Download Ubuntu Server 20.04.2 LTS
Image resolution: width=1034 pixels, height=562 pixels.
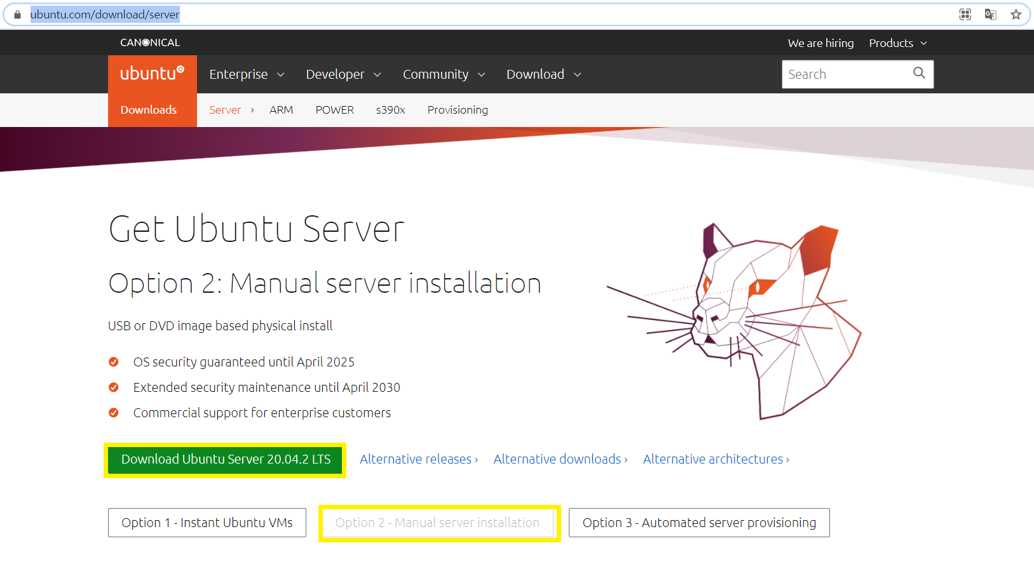tap(226, 460)
